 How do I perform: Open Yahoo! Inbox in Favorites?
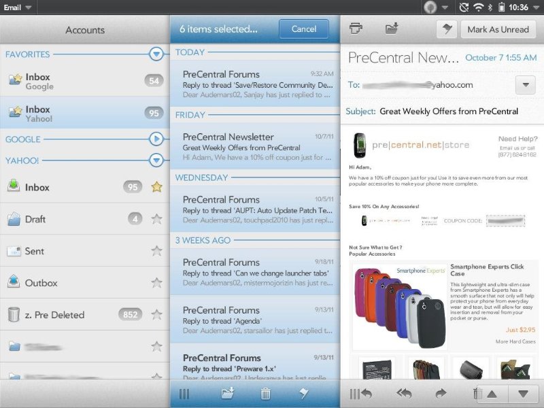coord(84,113)
